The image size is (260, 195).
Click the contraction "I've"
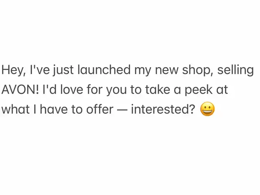(40, 70)
